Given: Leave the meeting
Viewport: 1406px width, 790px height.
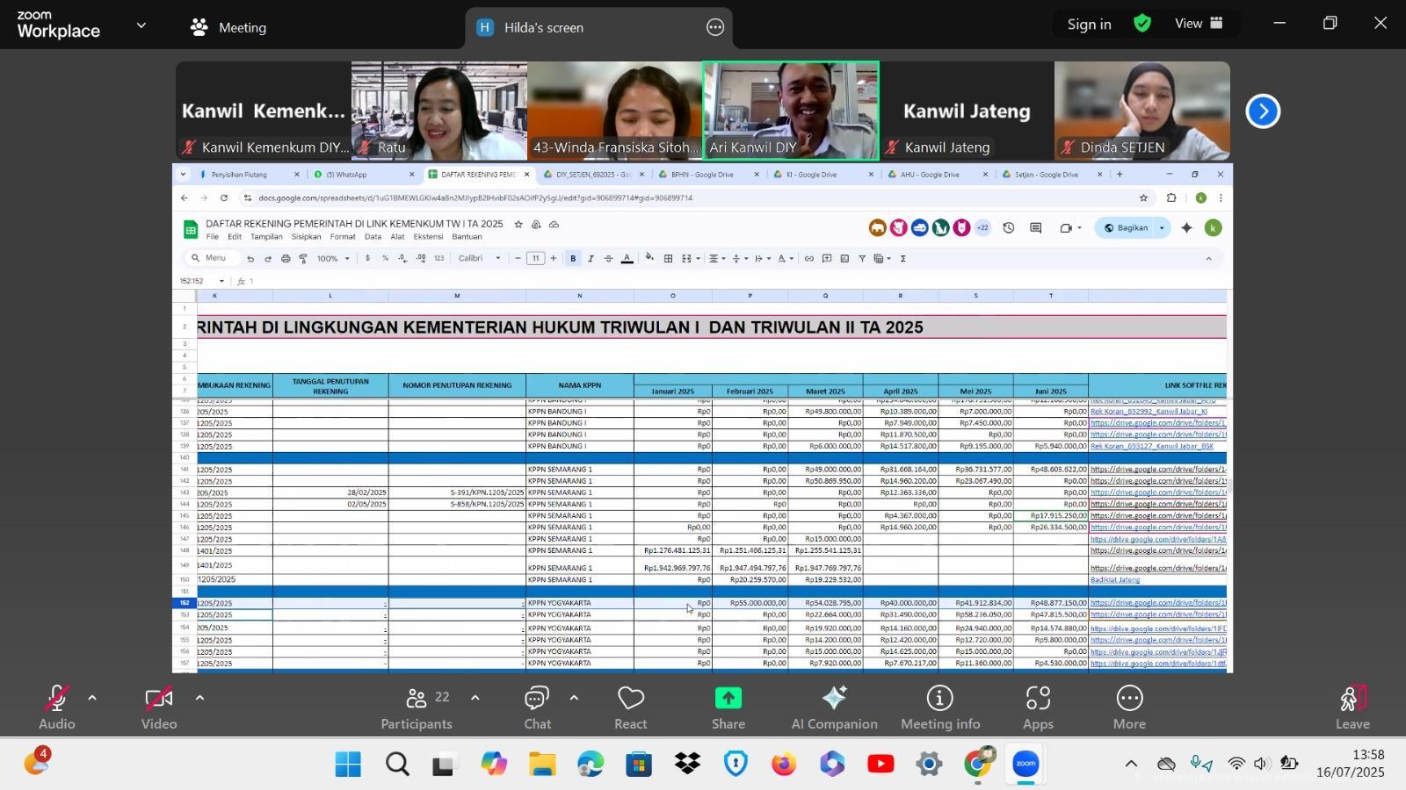Looking at the screenshot, I should coord(1352,707).
